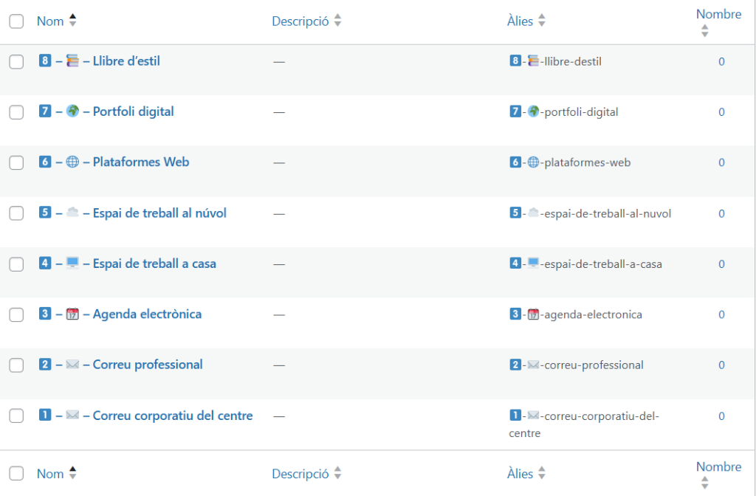
Task: Toggle the select-all checkbox in the top header
Action: (x=16, y=22)
